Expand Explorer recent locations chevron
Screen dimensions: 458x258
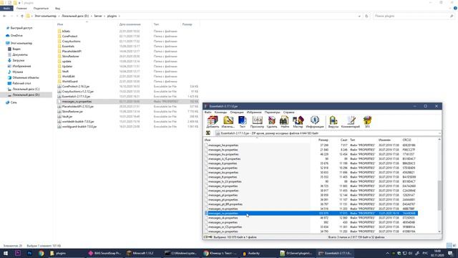16,16
